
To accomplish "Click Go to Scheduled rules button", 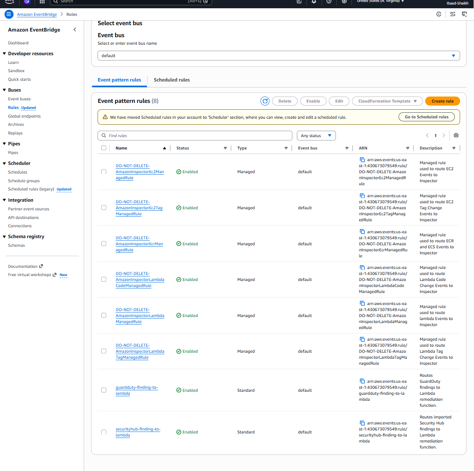I will click(x=426, y=117).
